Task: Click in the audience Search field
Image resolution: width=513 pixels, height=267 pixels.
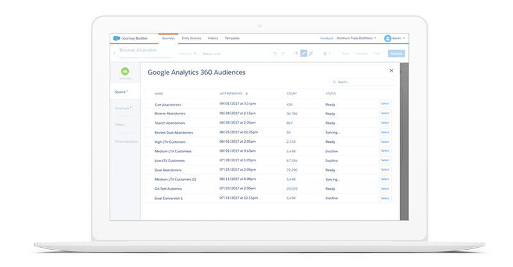Action: coord(362,82)
